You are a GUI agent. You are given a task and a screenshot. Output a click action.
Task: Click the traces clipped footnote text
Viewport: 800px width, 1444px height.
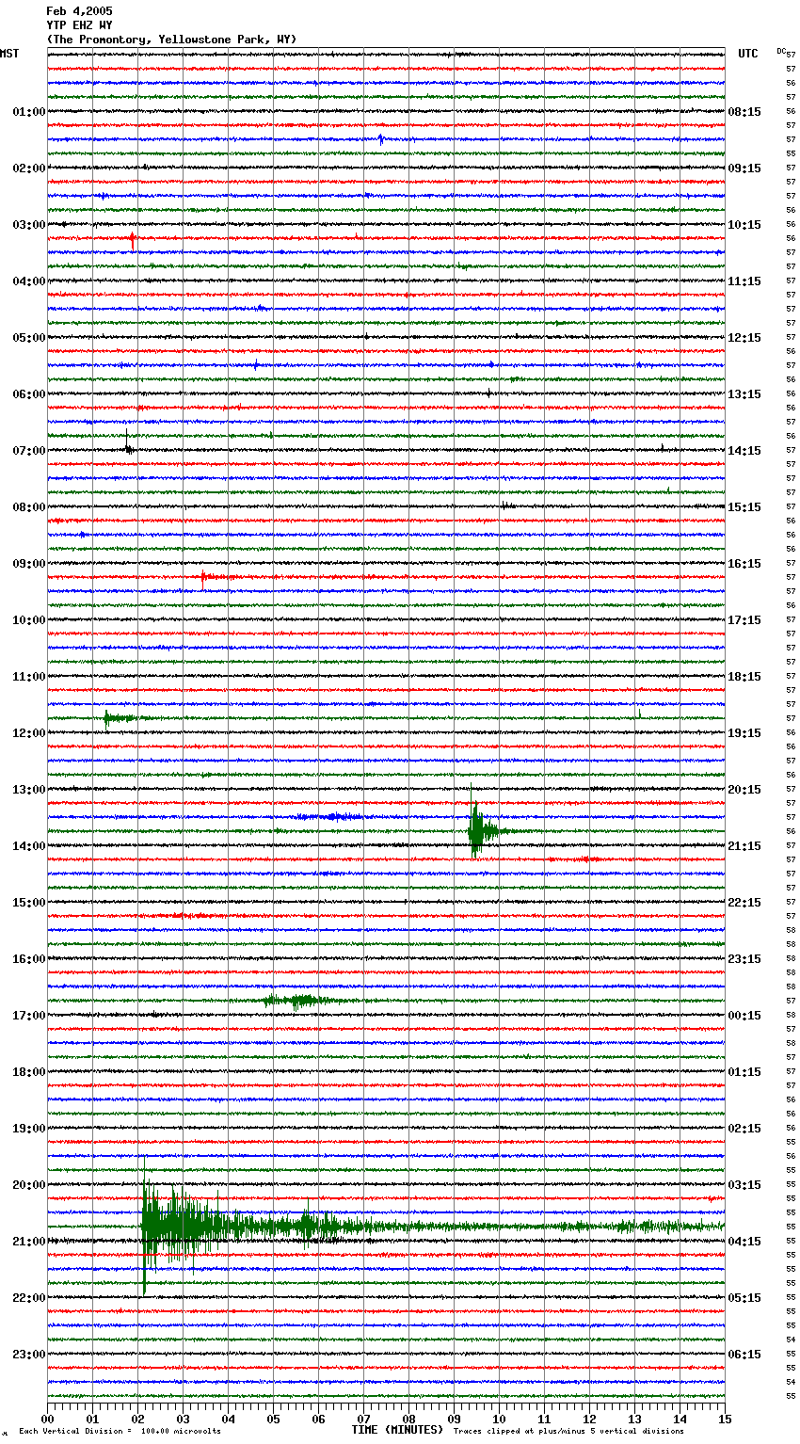tap(568, 1432)
